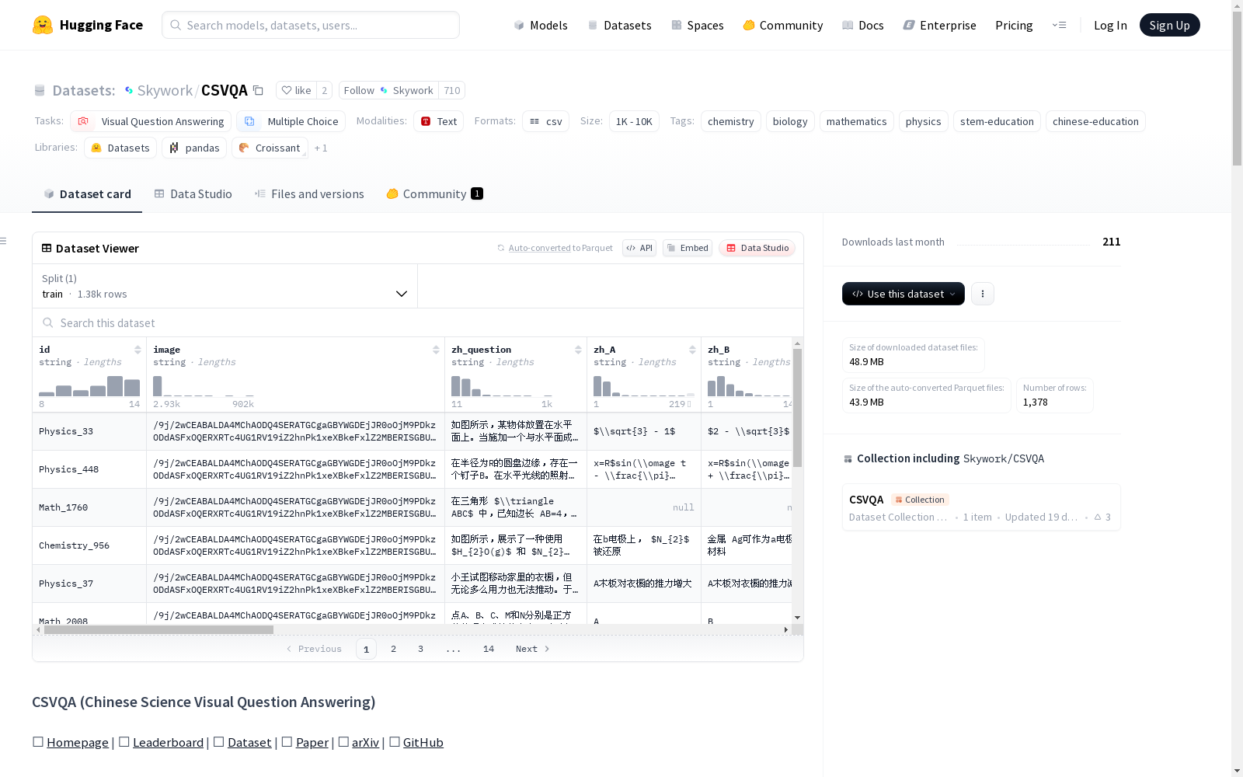Open the three-dot dataset options menu

(x=983, y=294)
